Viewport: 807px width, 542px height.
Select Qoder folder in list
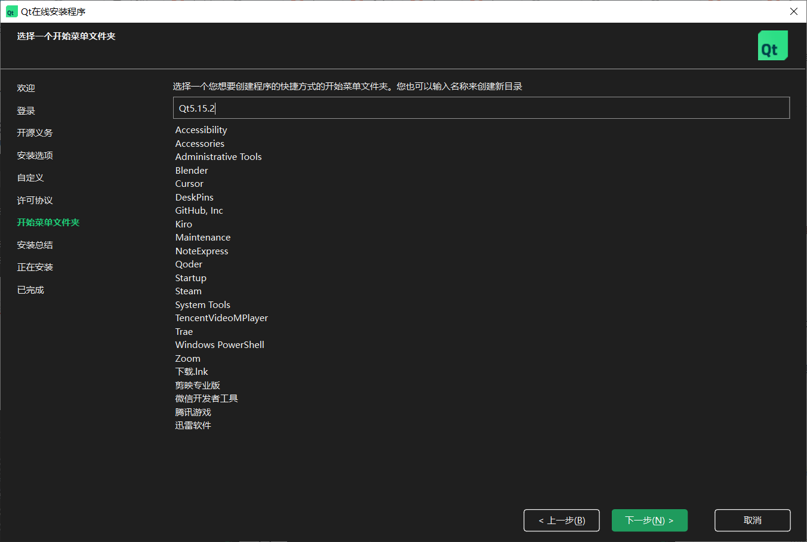(x=189, y=264)
